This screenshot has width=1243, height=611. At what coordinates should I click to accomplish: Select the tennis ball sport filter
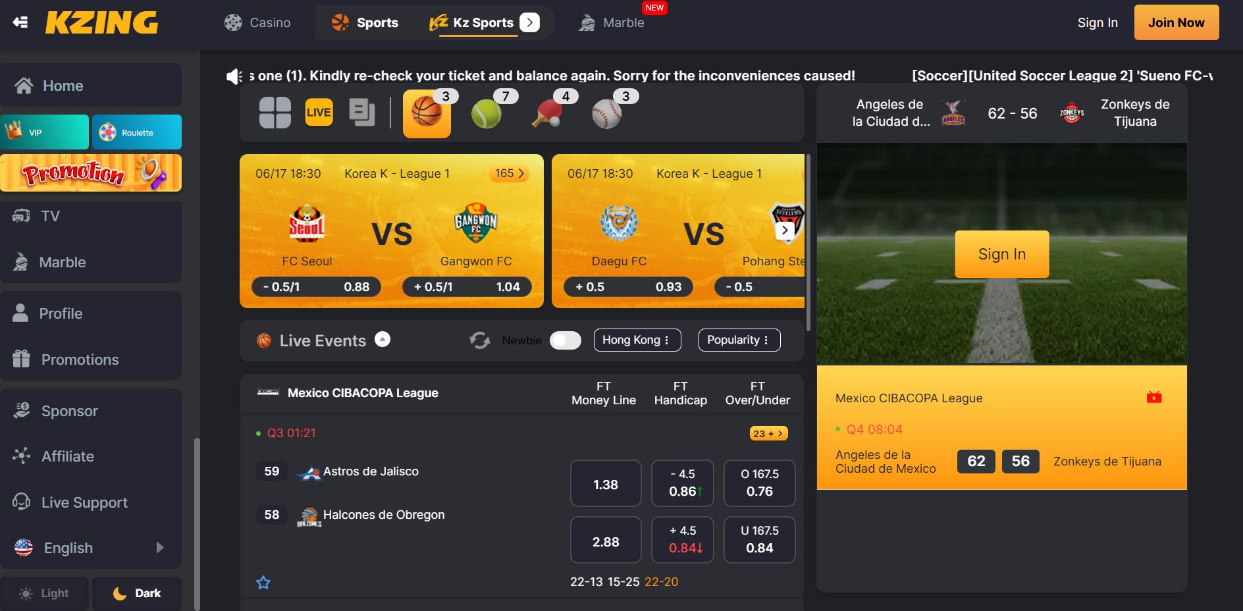click(487, 113)
